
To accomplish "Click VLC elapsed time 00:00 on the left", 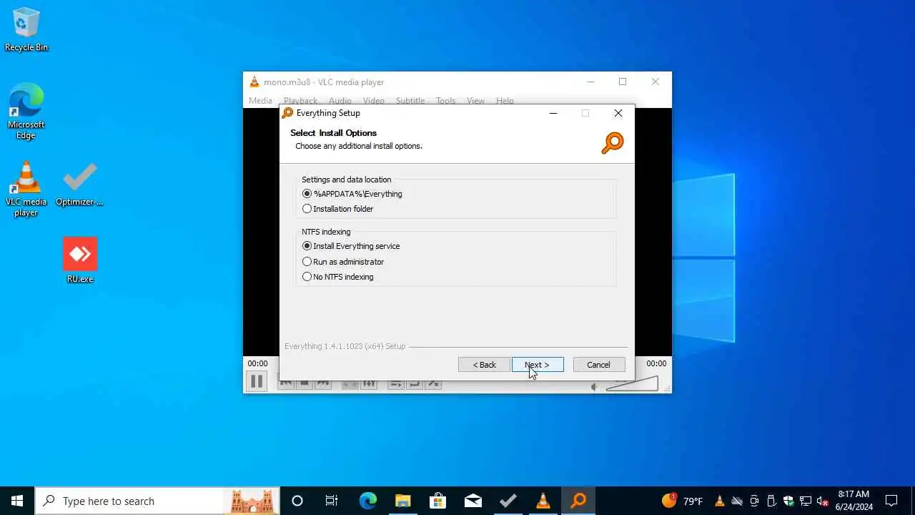I will click(257, 363).
